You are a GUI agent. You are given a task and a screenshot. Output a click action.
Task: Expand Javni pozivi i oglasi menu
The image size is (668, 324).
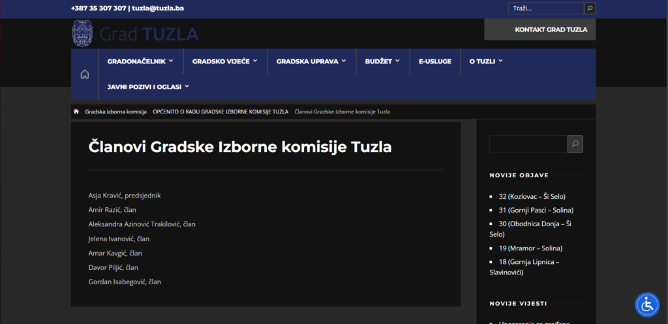(x=148, y=86)
